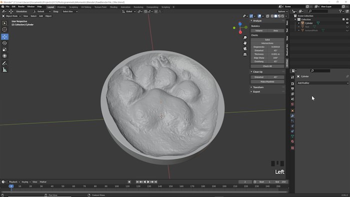The width and height of the screenshot is (350, 197).
Task: Open the Output properties tab icon
Action: 292,89
